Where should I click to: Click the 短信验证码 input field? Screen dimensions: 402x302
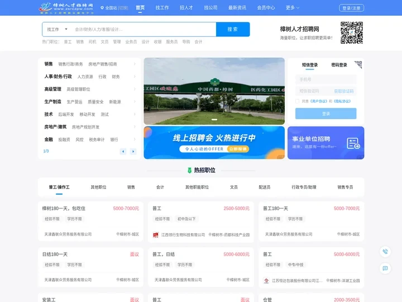click(314, 91)
